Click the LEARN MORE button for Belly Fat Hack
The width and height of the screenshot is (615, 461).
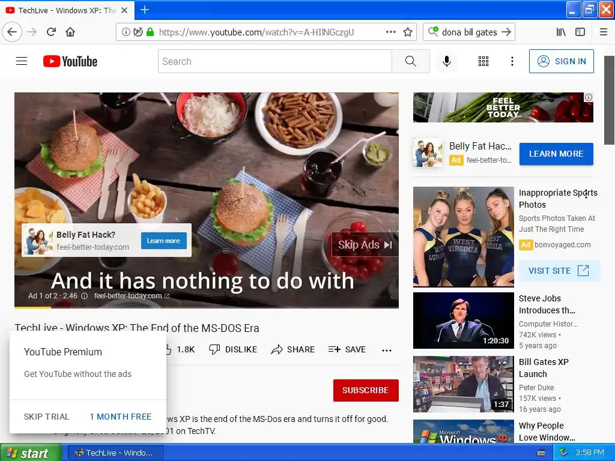pyautogui.click(x=556, y=154)
